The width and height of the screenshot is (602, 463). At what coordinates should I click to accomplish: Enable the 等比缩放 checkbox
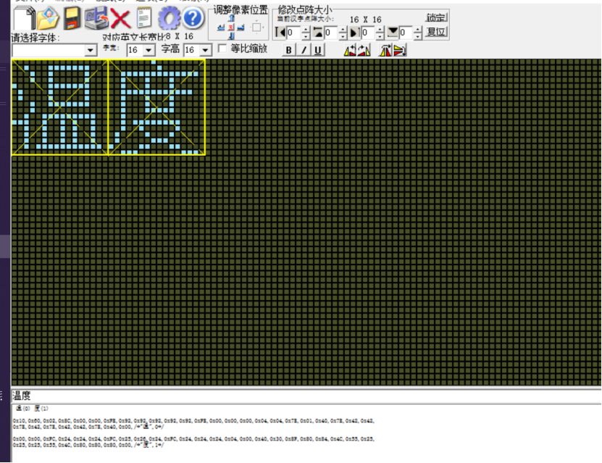pos(222,49)
